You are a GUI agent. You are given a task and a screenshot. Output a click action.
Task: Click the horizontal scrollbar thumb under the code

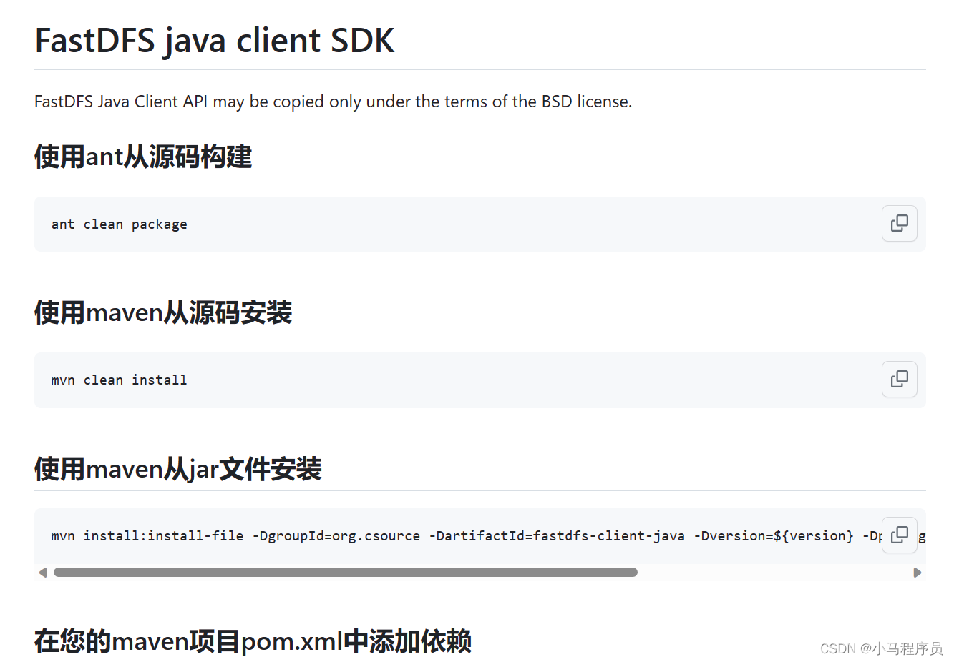click(344, 572)
